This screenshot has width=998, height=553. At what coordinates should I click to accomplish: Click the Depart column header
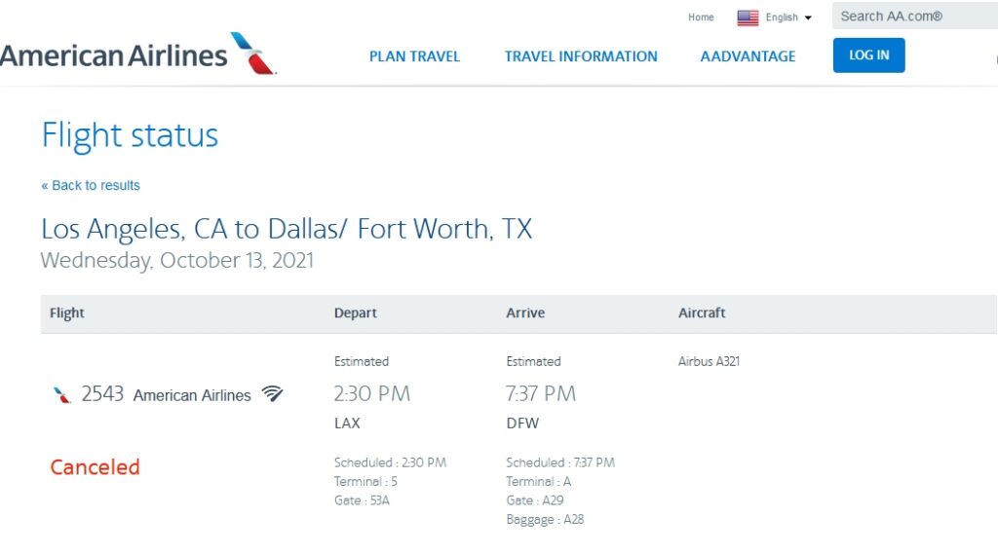point(355,313)
